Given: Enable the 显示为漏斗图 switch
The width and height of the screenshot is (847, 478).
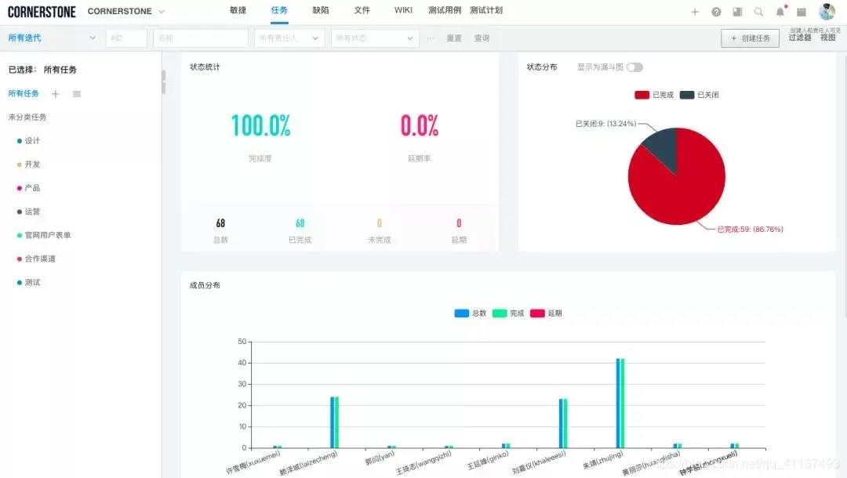Looking at the screenshot, I should pos(634,67).
